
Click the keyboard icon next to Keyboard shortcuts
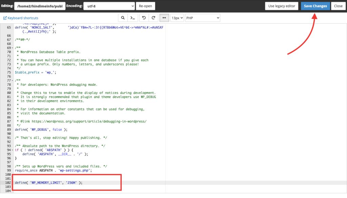[6, 18]
